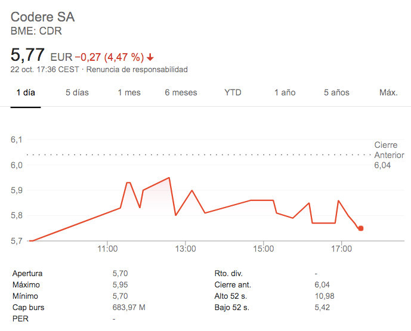
Task: View the 5 años price history
Action: tap(336, 92)
